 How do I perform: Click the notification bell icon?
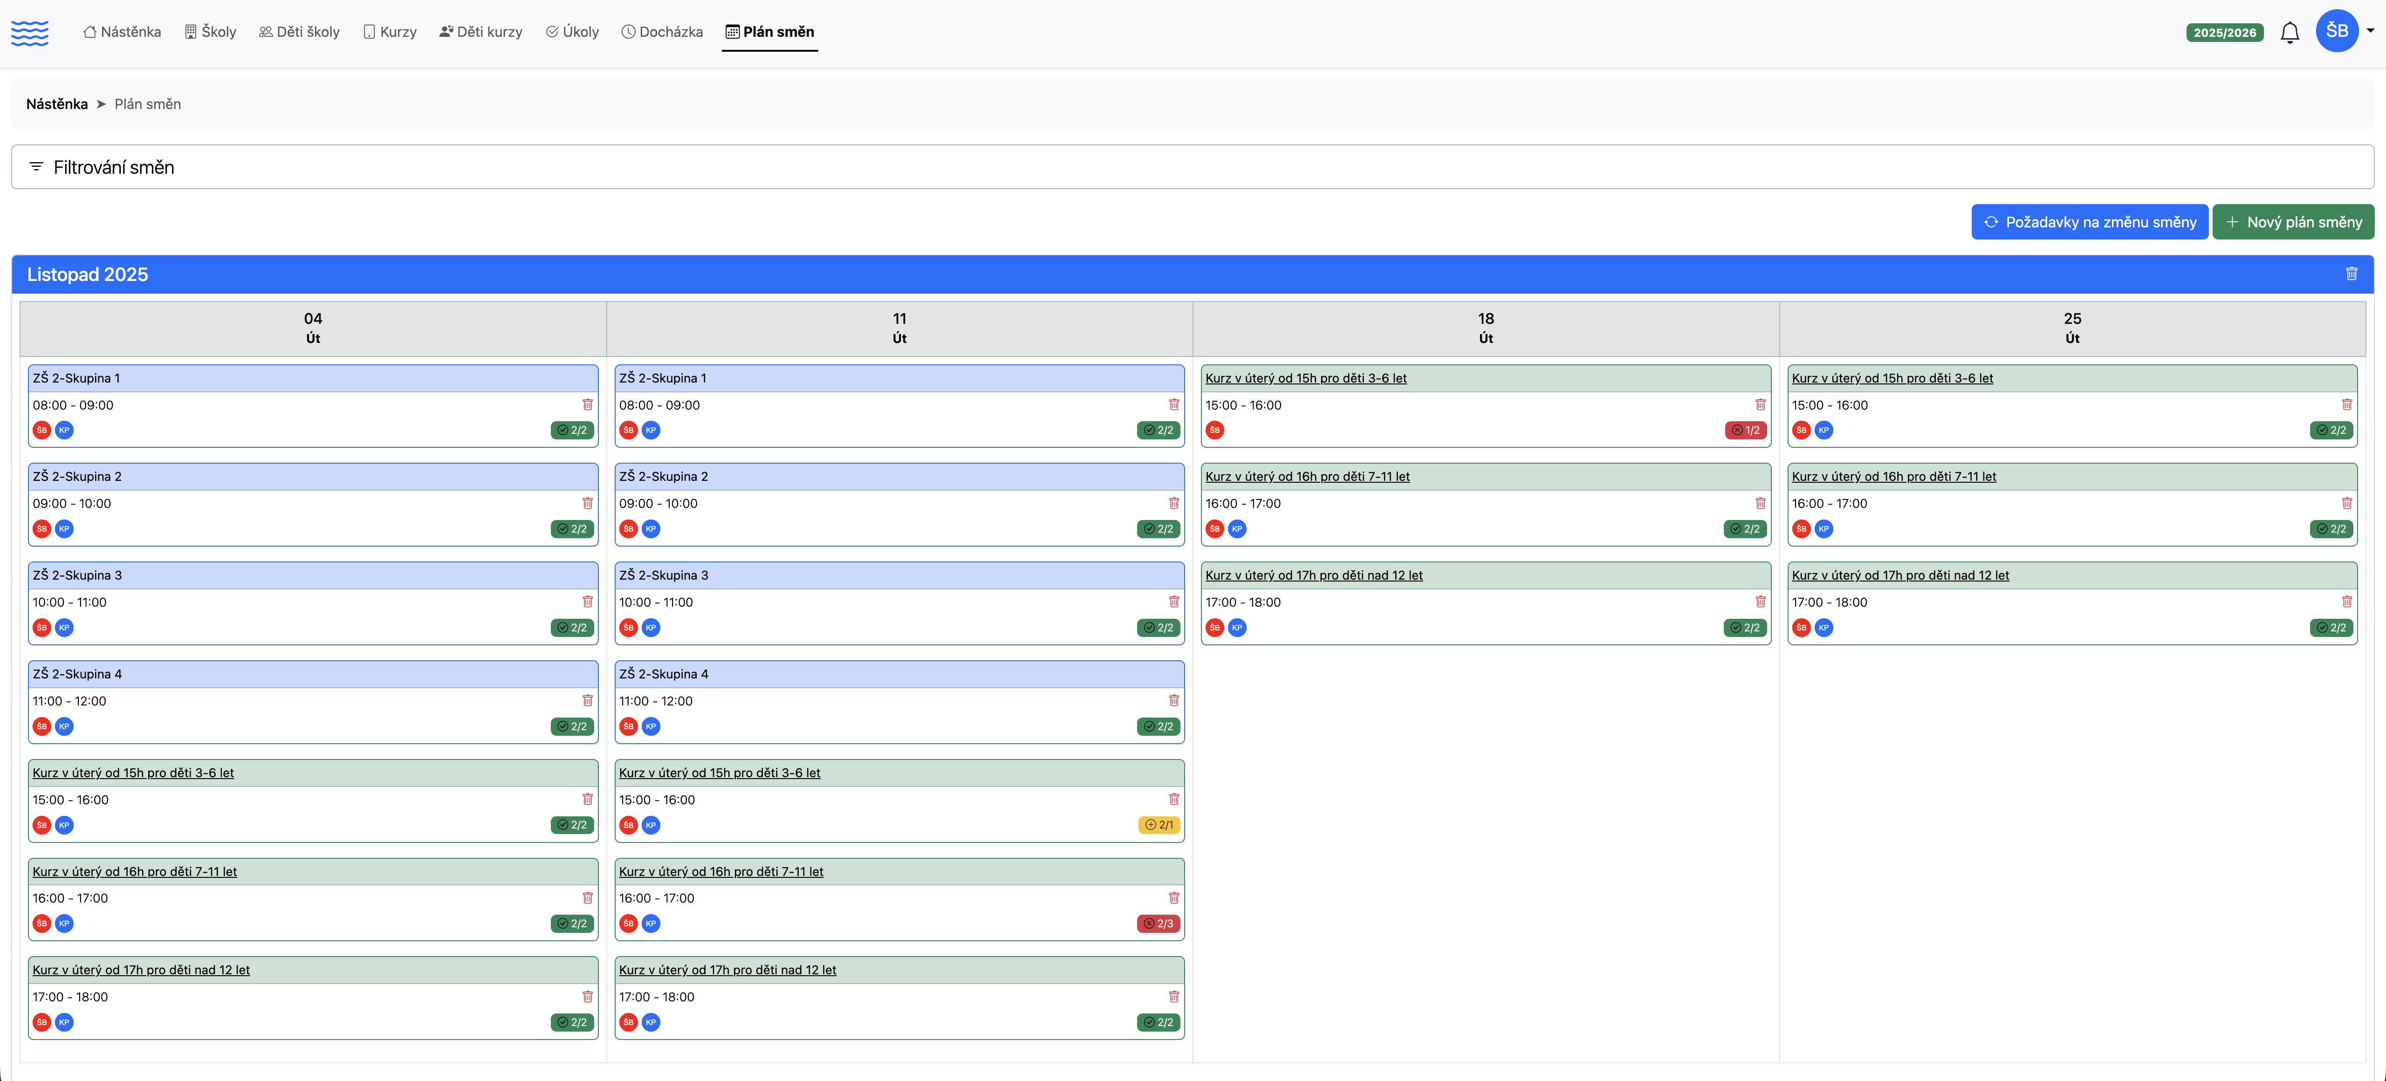(2289, 33)
